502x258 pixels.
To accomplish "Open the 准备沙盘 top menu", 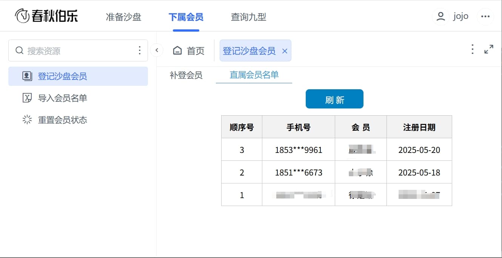I will (123, 17).
